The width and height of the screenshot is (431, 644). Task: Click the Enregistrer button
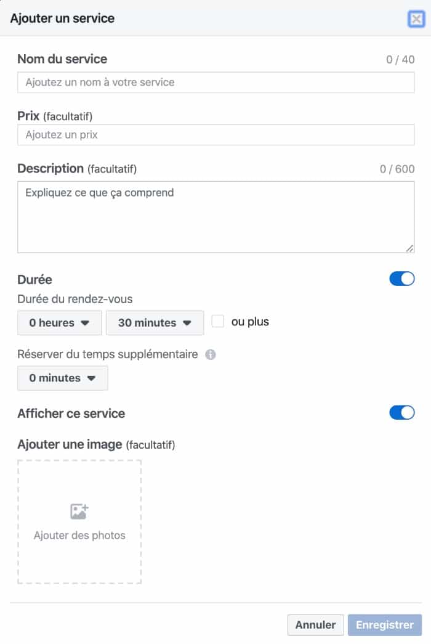pyautogui.click(x=385, y=625)
